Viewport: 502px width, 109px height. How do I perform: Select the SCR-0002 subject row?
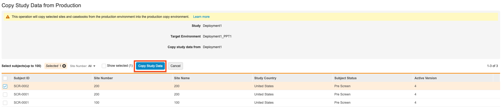(x=21, y=86)
